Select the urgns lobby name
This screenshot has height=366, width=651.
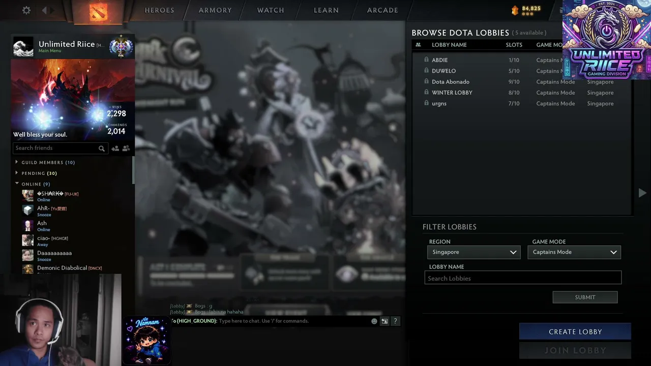[439, 104]
